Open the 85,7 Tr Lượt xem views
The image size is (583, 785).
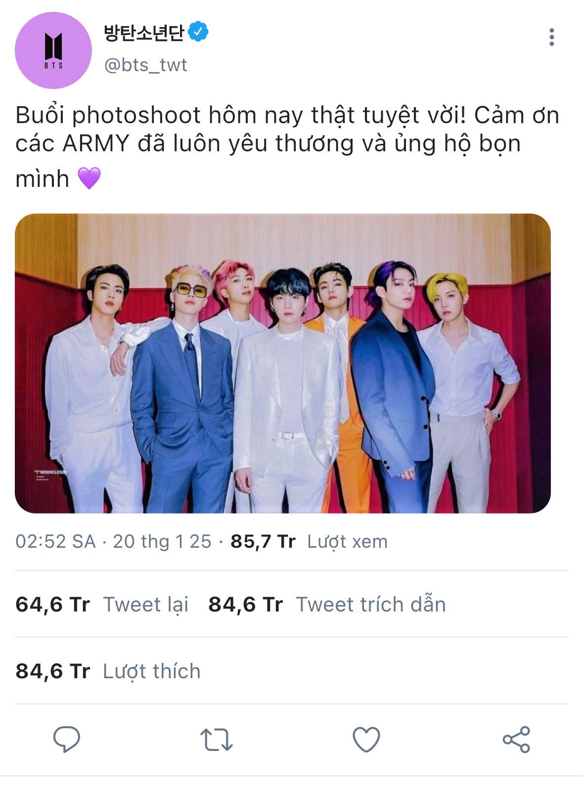(309, 541)
